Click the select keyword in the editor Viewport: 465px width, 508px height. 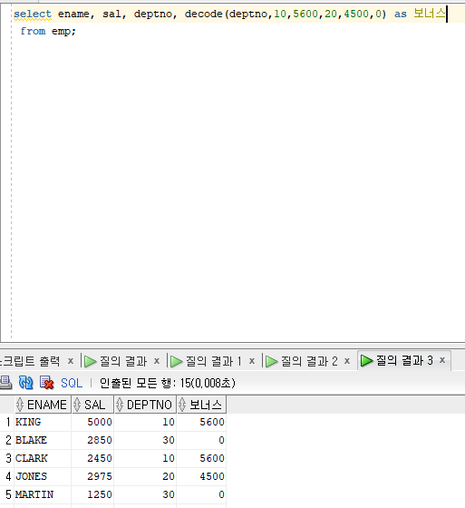pos(33,14)
